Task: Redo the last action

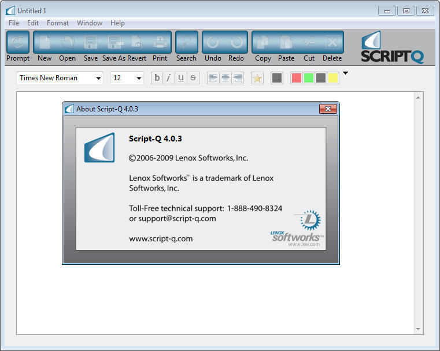Action: pyautogui.click(x=236, y=42)
